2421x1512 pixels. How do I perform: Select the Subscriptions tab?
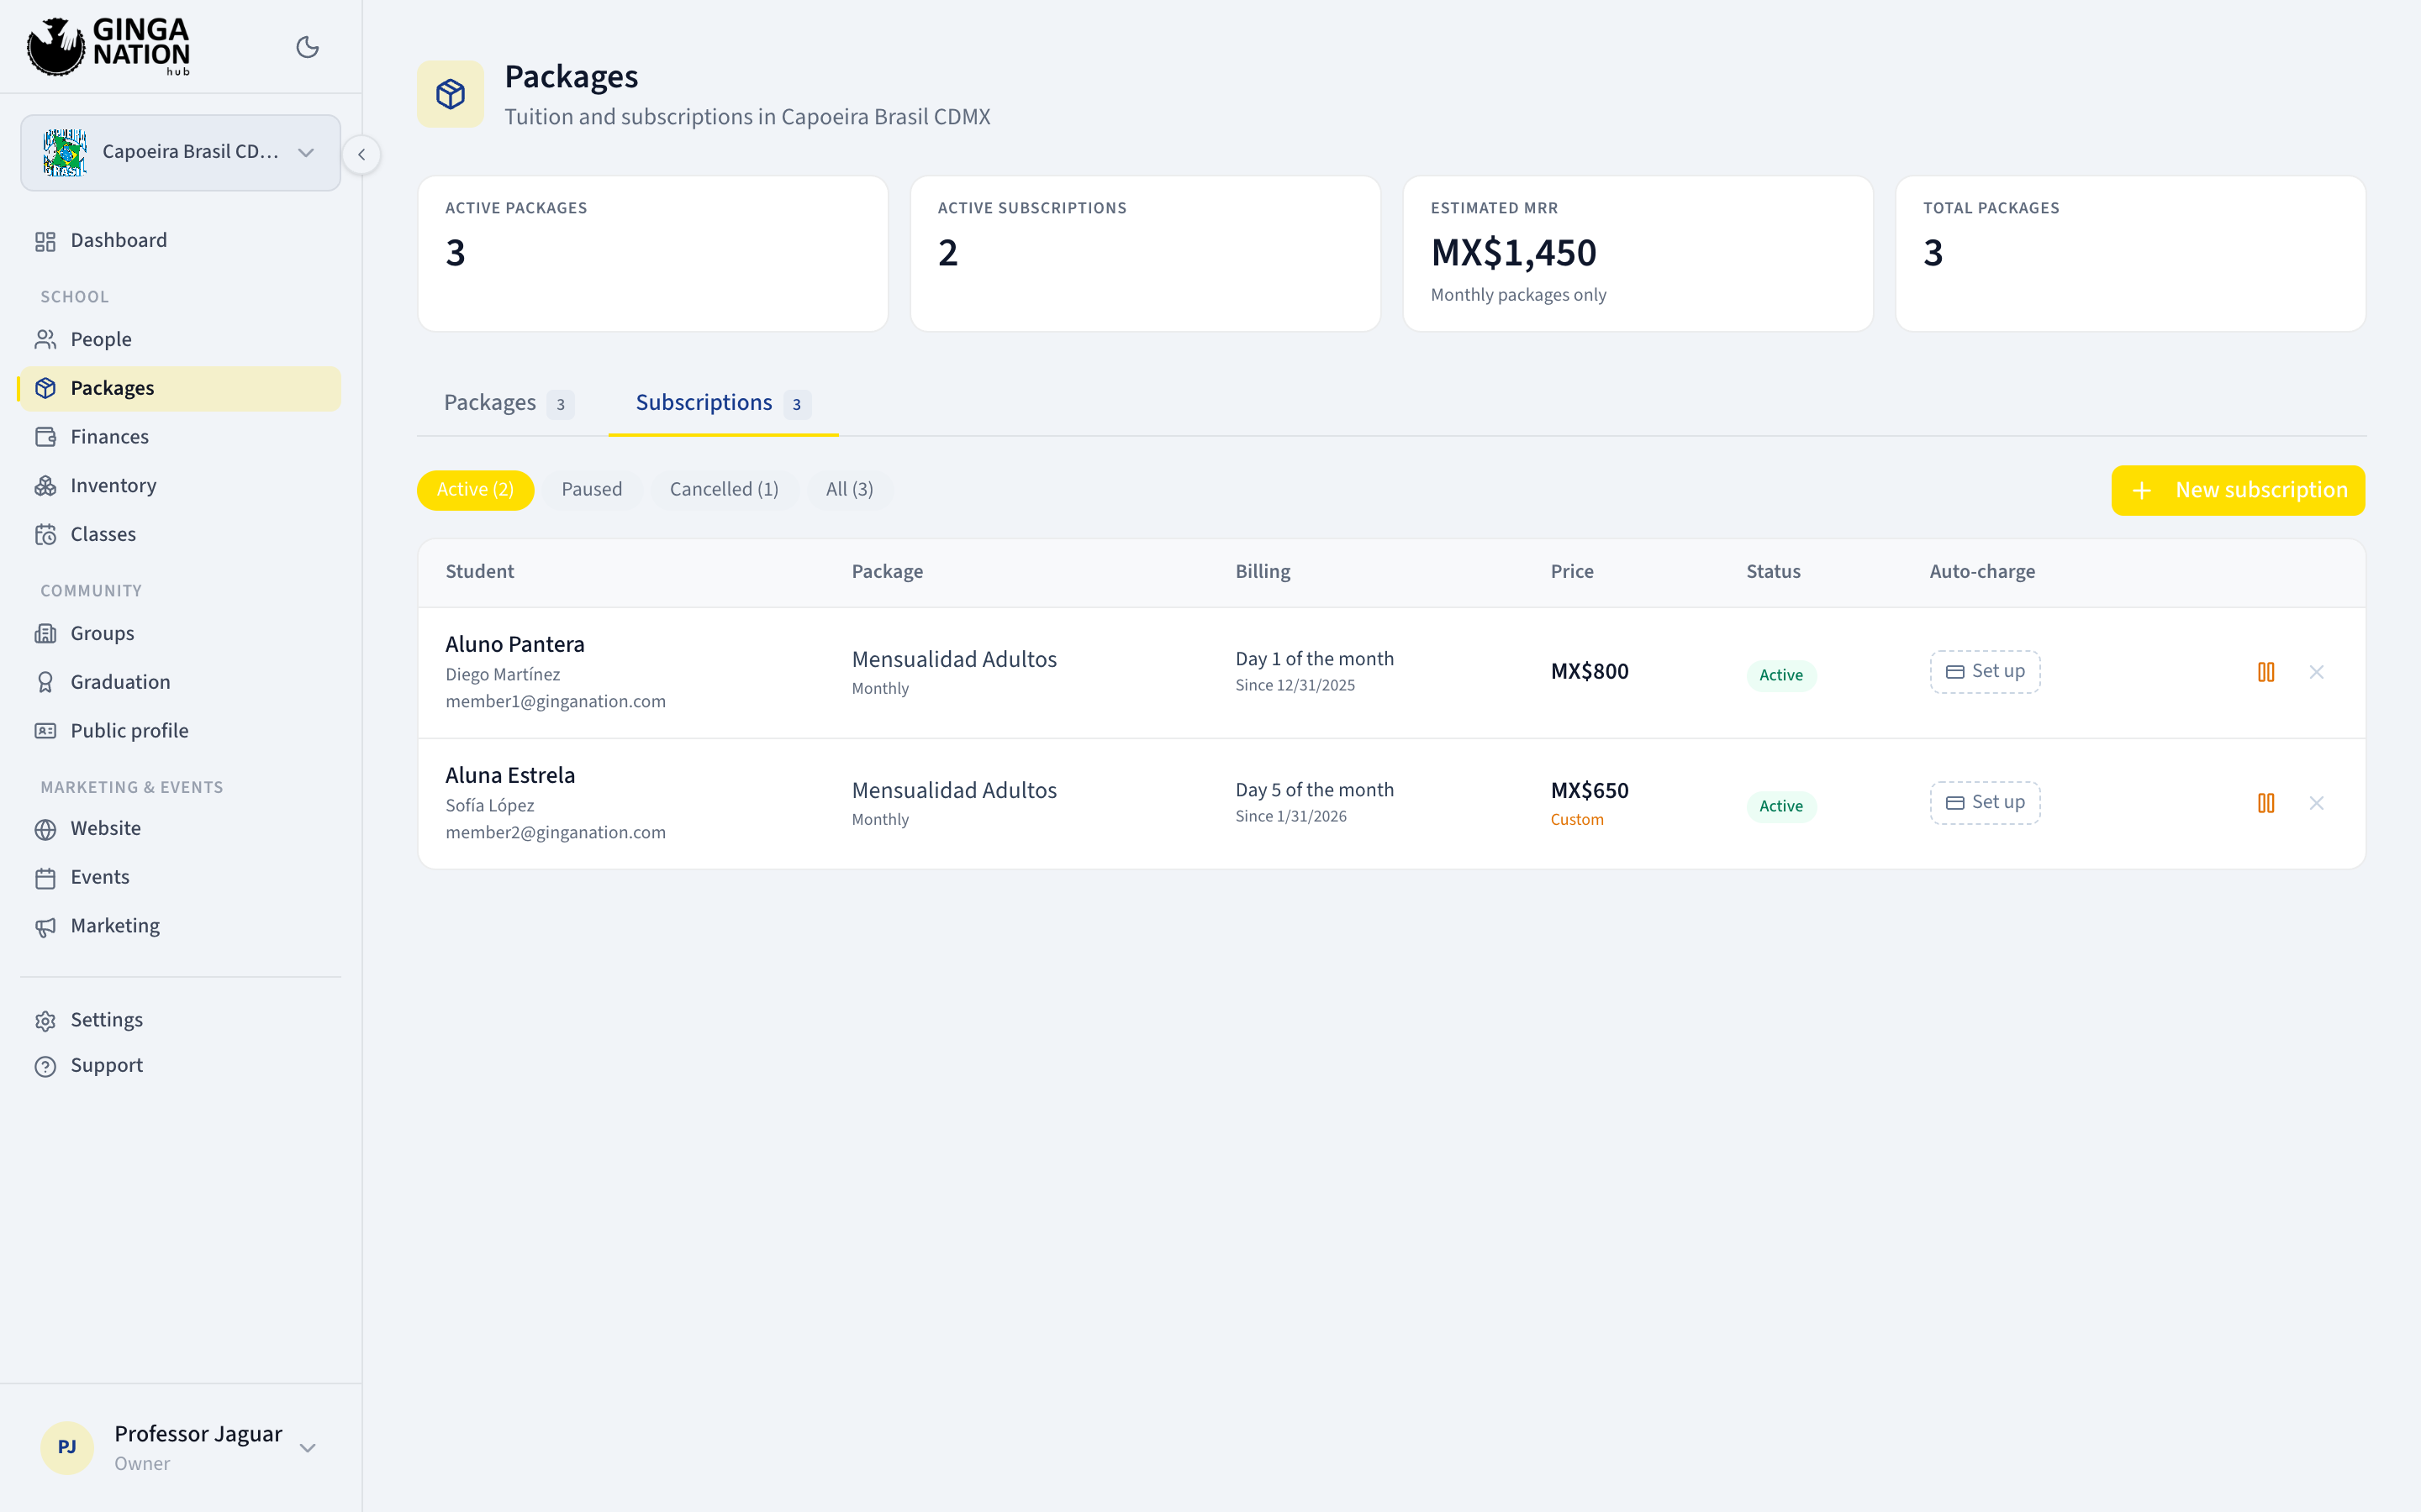[x=722, y=403]
